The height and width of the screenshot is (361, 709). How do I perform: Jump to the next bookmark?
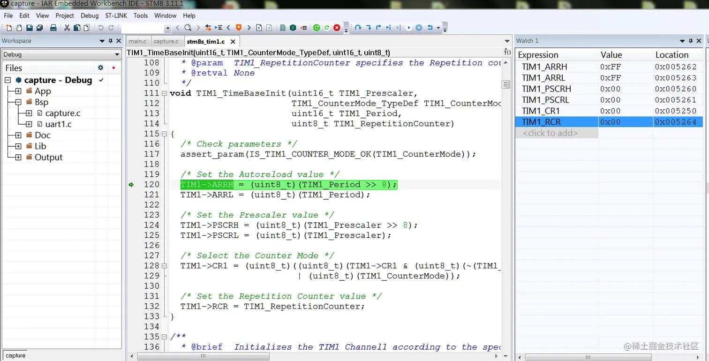pyautogui.click(x=249, y=28)
